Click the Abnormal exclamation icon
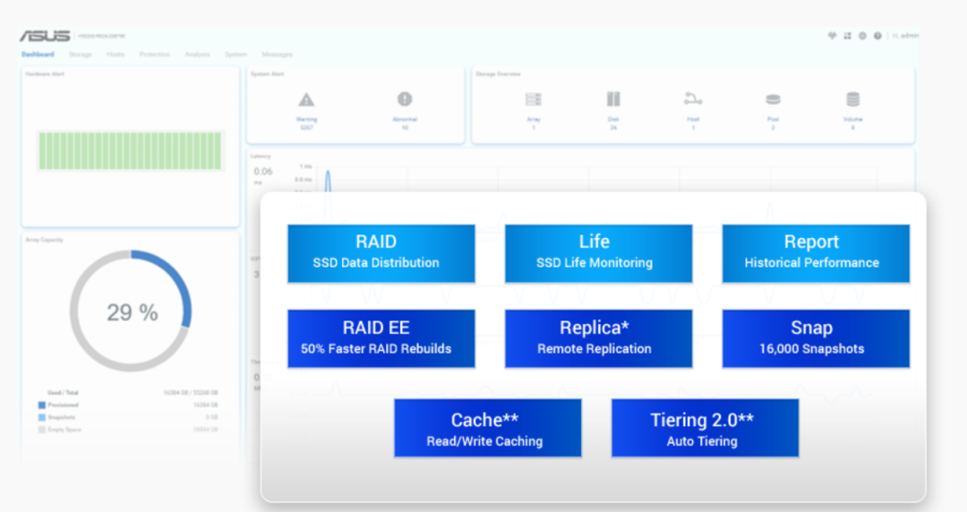967x512 pixels. click(x=405, y=99)
